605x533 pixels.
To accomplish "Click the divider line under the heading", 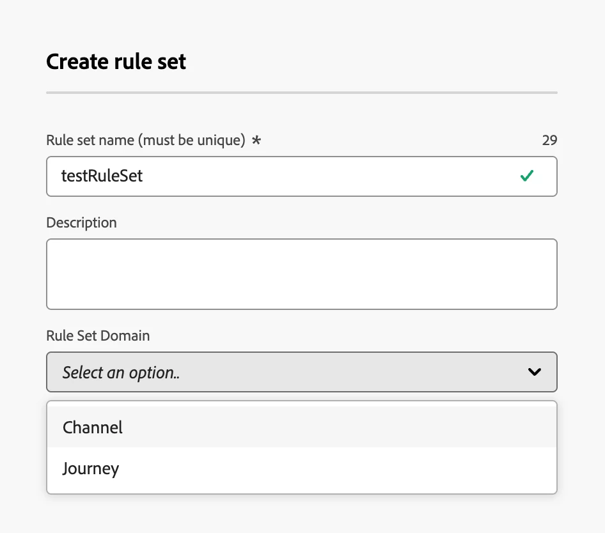I will pyautogui.click(x=301, y=93).
